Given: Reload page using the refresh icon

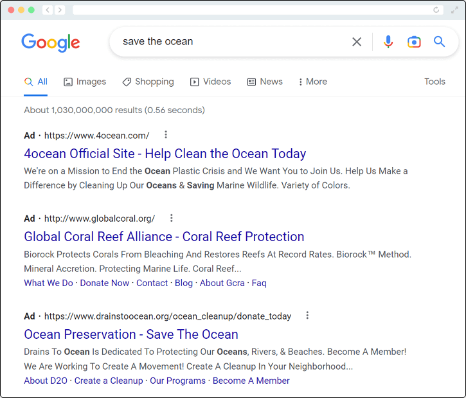Looking at the screenshot, I should [436, 10].
